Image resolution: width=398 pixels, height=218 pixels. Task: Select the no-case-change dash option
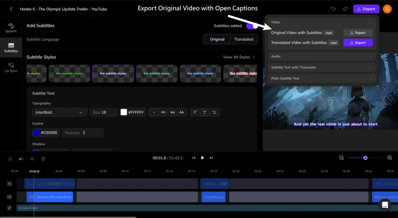coord(154,112)
